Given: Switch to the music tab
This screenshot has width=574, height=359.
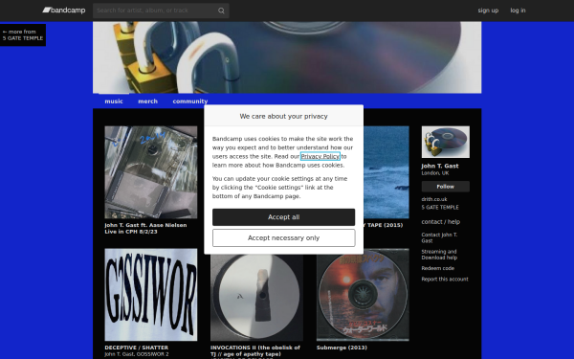Looking at the screenshot, I should (x=114, y=101).
